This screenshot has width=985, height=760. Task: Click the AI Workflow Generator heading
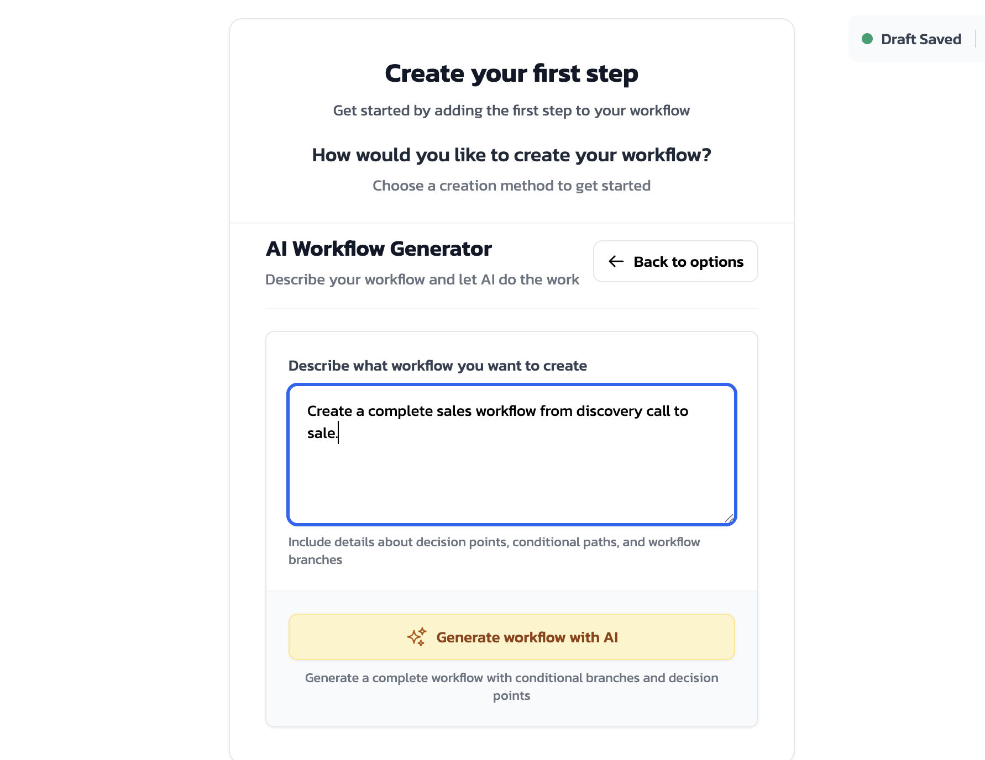[378, 249]
